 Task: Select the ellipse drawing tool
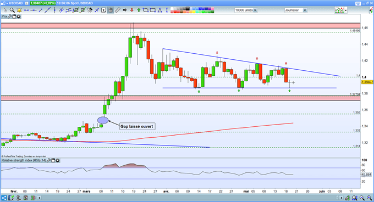pyautogui.click(x=146, y=10)
